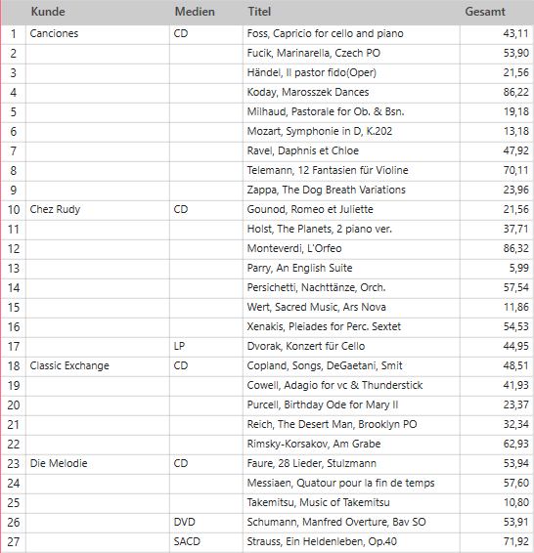The height and width of the screenshot is (553, 534).
Task: Click total value 48,51
Action: 497,366
